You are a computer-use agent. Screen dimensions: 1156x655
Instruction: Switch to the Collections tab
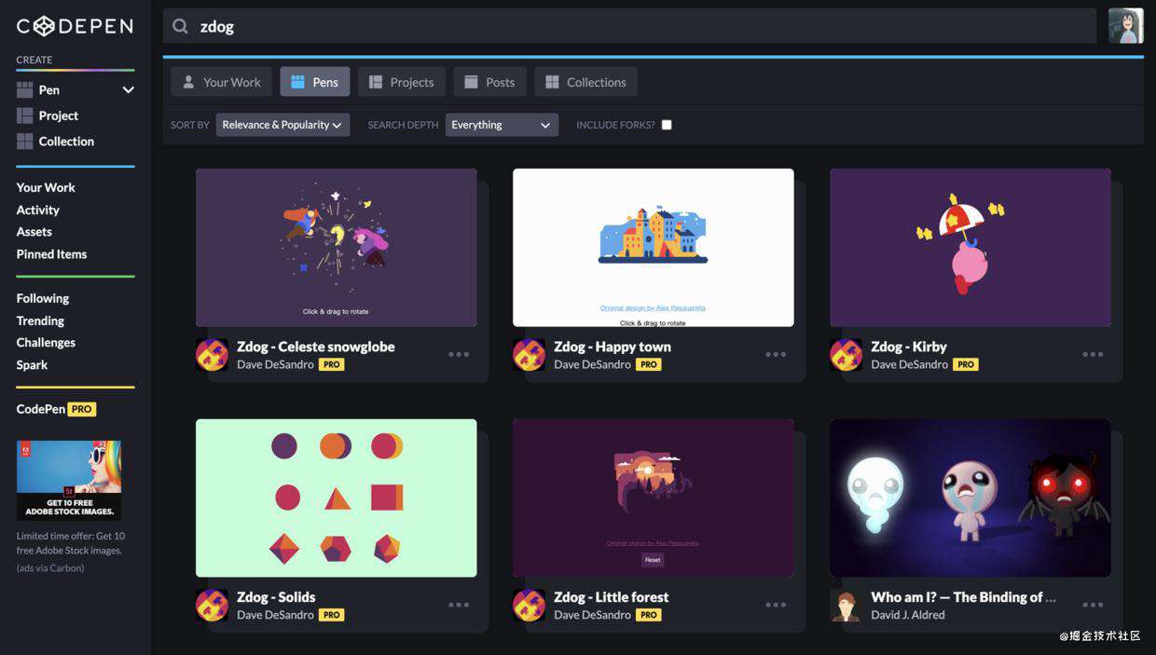point(586,82)
